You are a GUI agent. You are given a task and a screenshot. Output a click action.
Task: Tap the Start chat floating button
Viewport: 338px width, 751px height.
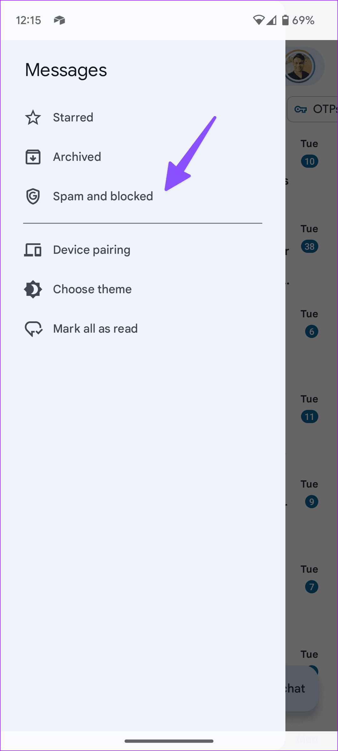click(301, 688)
